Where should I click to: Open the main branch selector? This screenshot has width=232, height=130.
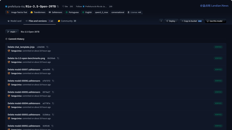[12, 32]
